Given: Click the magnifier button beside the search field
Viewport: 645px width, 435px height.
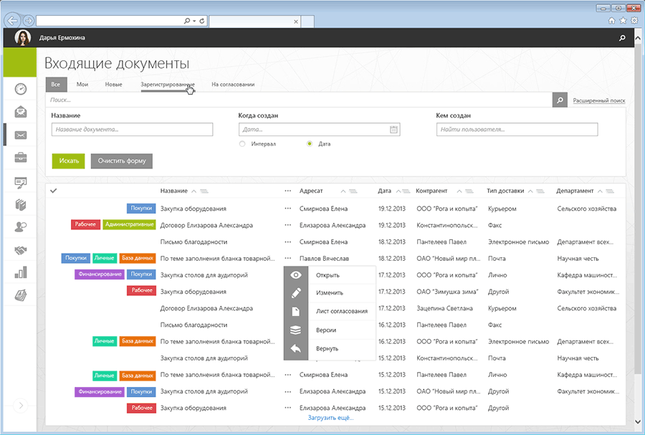Looking at the screenshot, I should (560, 100).
